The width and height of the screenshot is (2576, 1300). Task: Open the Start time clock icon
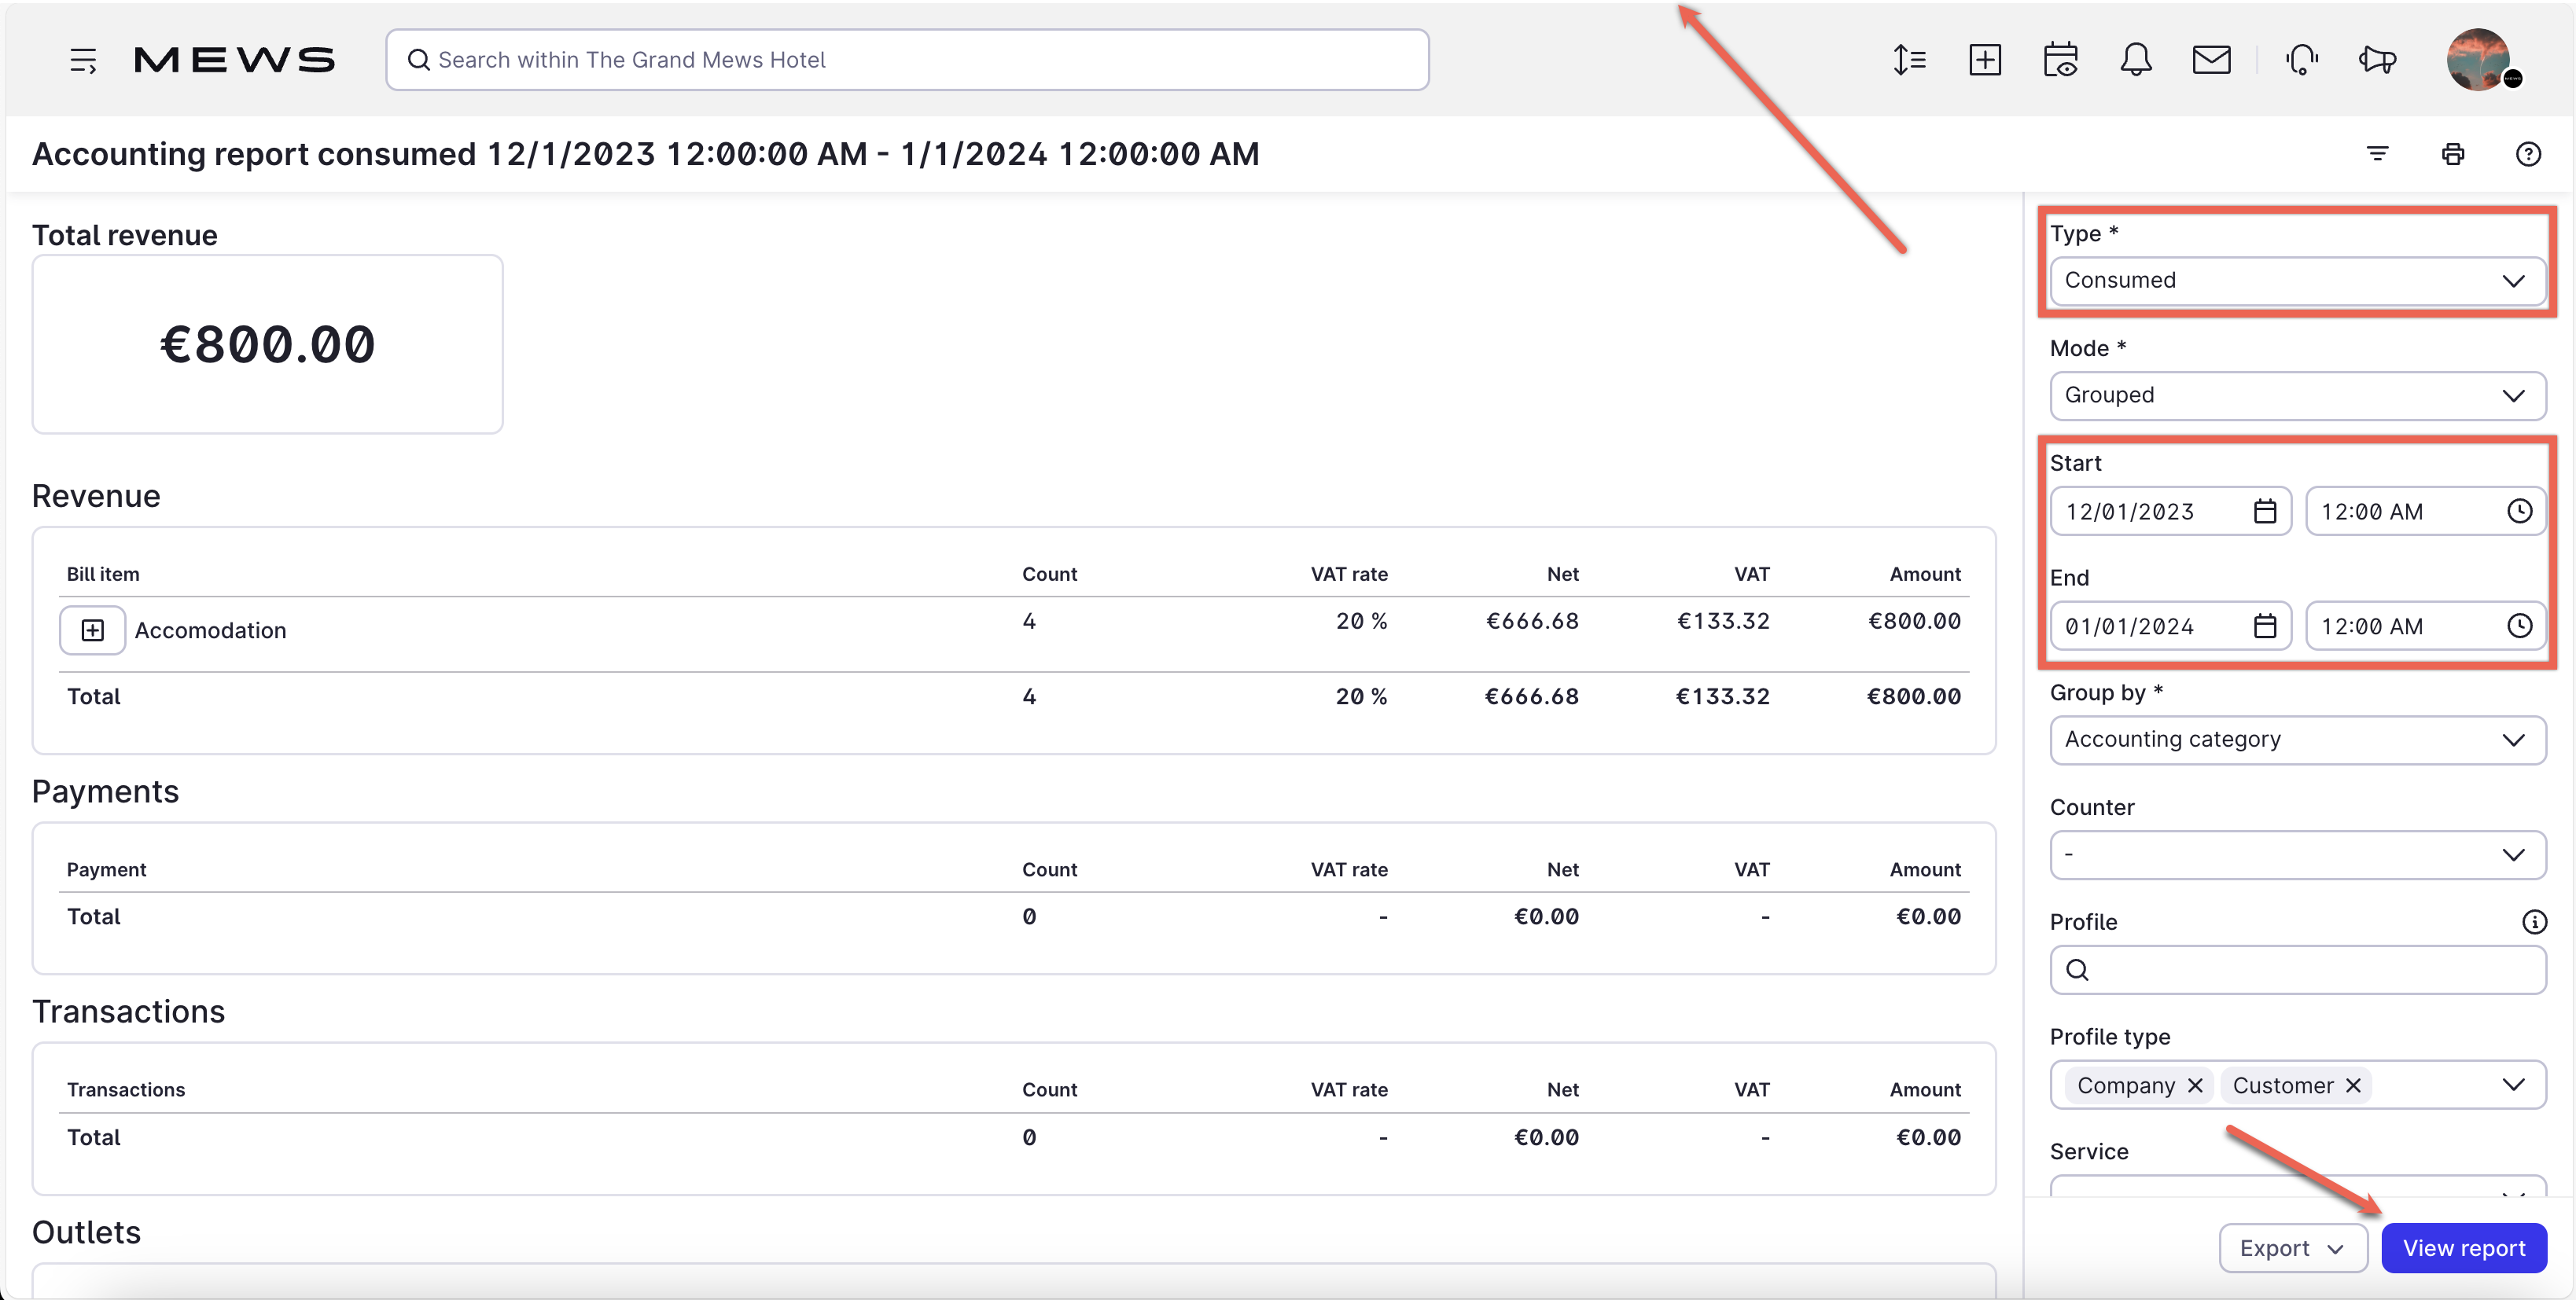[2519, 512]
